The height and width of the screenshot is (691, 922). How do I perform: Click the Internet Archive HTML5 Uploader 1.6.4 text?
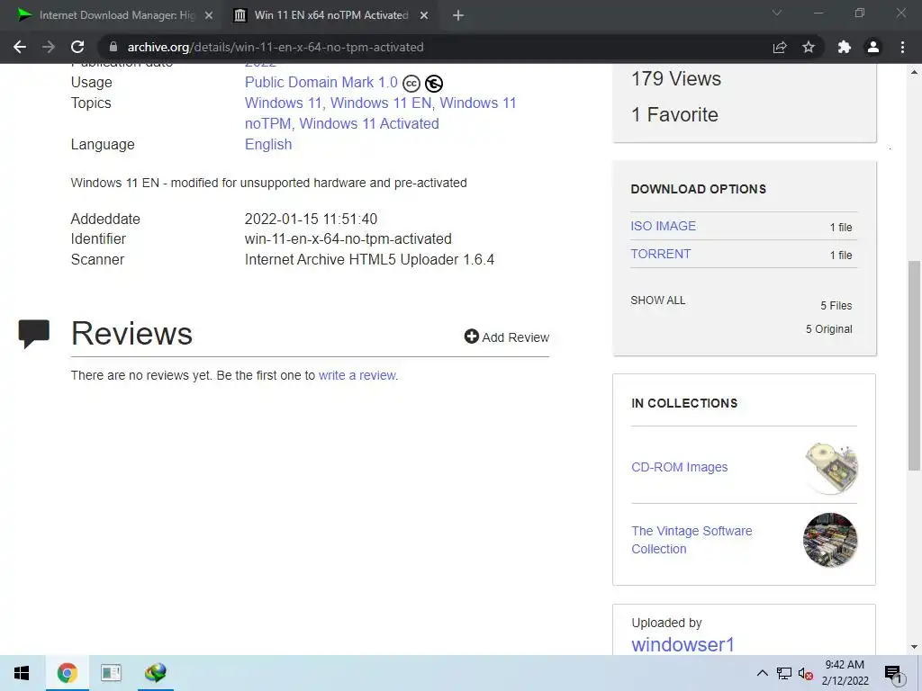(369, 260)
